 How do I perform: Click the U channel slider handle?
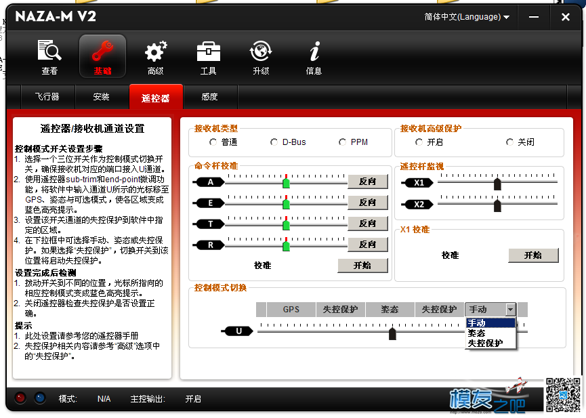(392, 333)
